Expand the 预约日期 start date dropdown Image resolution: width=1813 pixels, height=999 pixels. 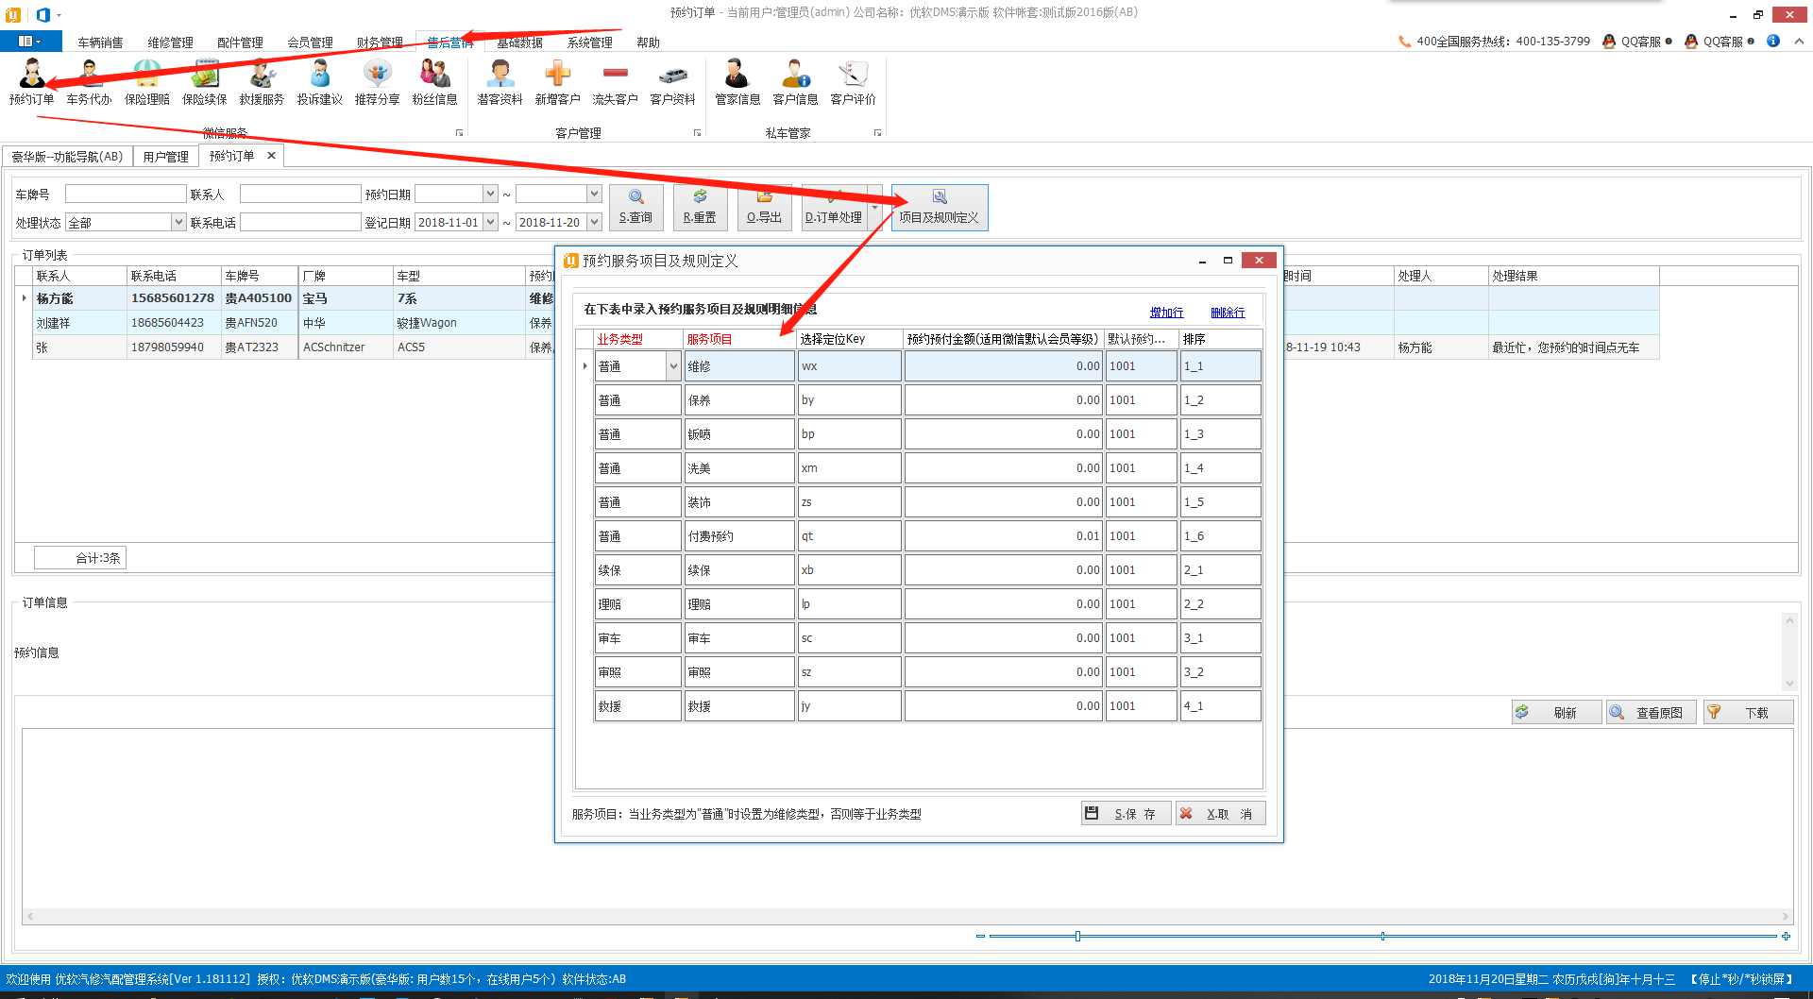(x=490, y=194)
